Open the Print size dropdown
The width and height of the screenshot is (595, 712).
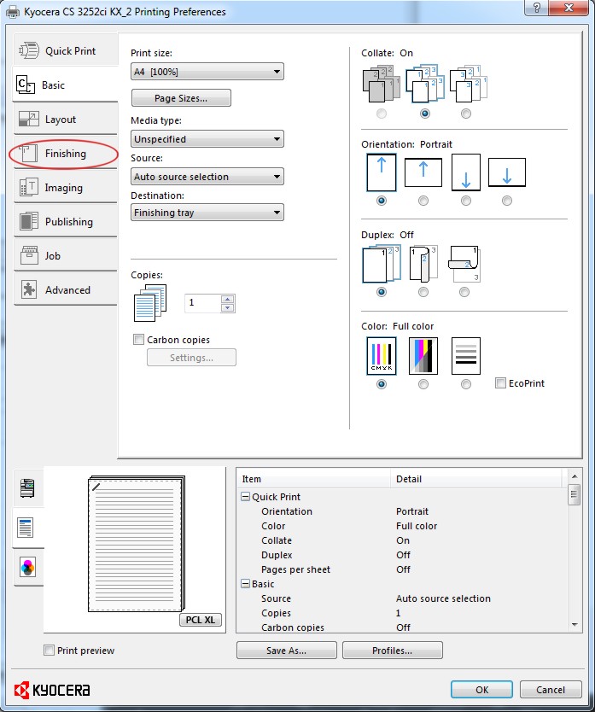[x=207, y=72]
